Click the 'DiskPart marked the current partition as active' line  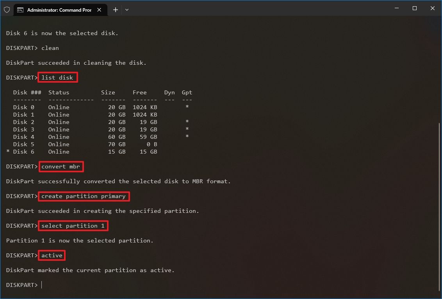click(x=90, y=270)
